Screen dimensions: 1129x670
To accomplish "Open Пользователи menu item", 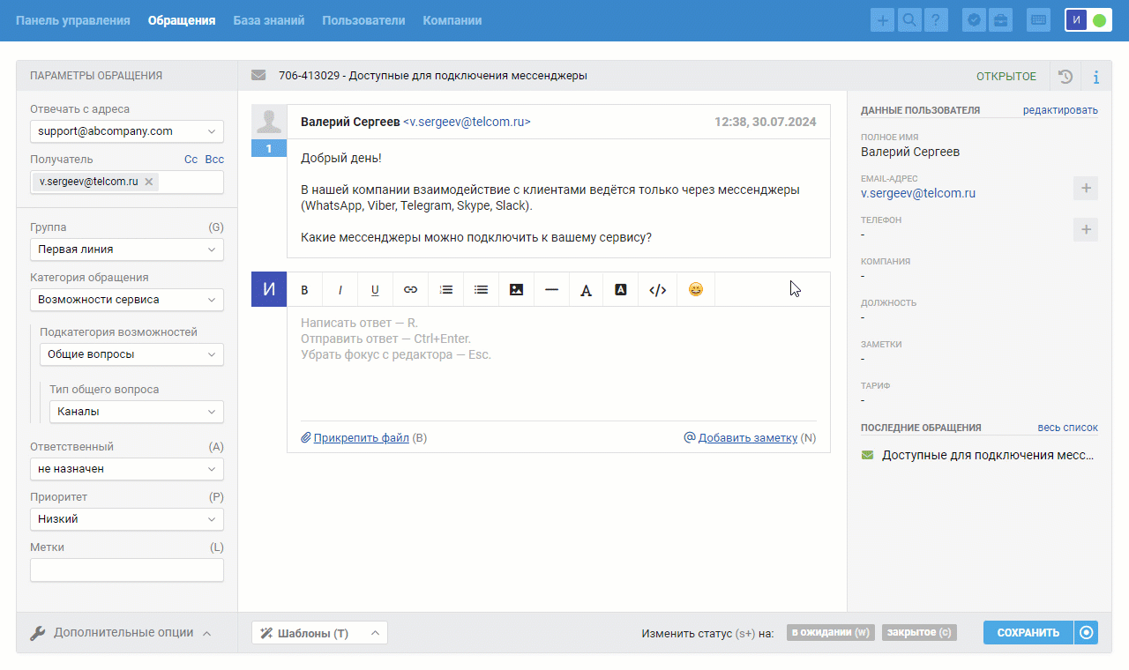I will (363, 20).
